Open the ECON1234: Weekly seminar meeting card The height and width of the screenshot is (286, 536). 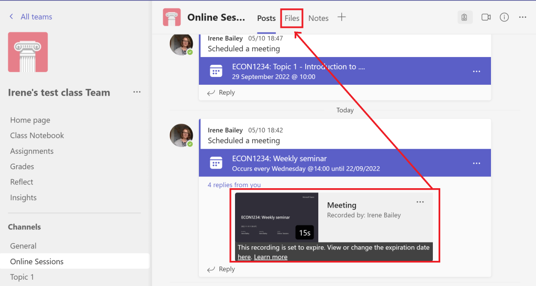(345, 163)
